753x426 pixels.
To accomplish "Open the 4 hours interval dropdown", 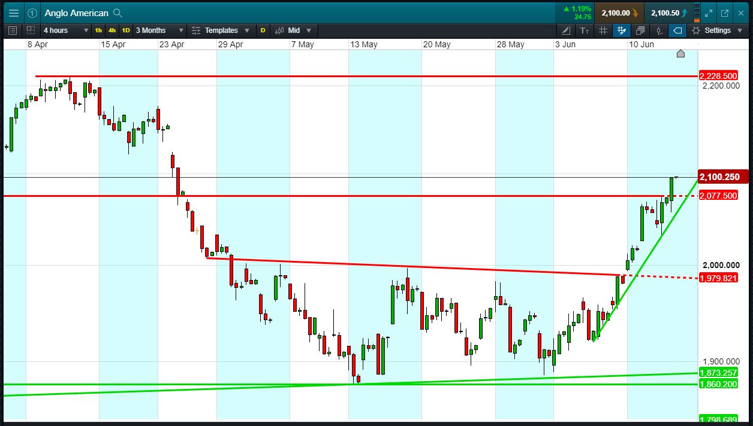I will click(x=65, y=31).
